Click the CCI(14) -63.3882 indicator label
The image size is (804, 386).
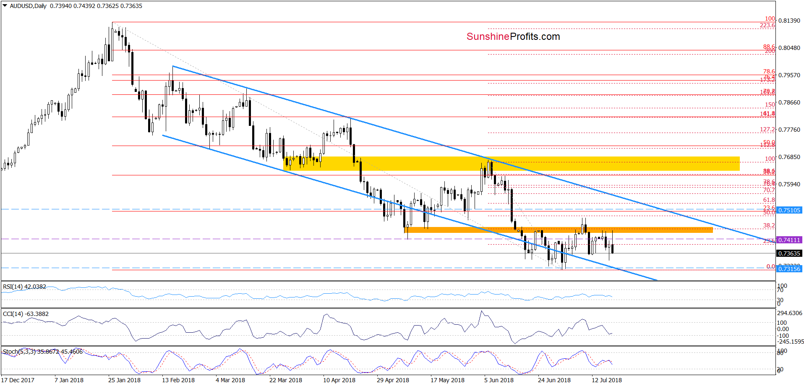click(26, 314)
